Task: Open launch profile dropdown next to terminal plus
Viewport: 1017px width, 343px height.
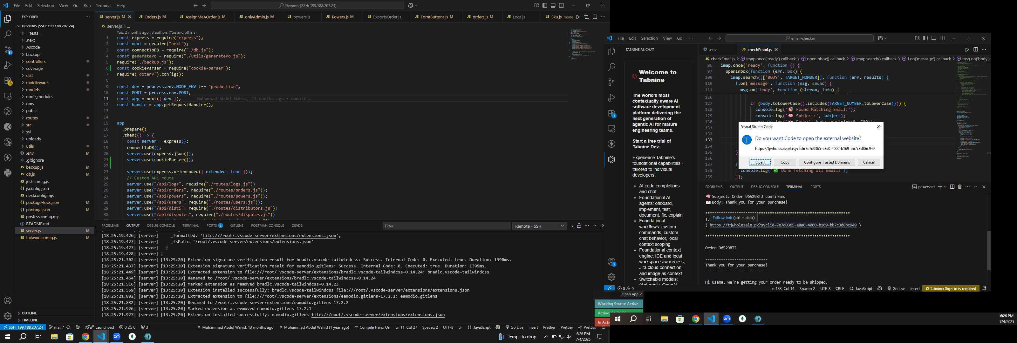Action: [945, 187]
